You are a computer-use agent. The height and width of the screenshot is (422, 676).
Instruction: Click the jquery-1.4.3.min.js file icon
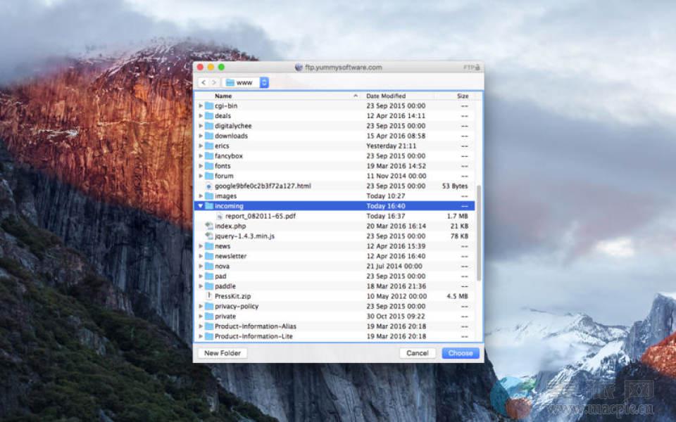click(x=208, y=236)
